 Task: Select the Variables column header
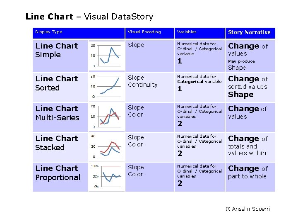tap(187, 32)
